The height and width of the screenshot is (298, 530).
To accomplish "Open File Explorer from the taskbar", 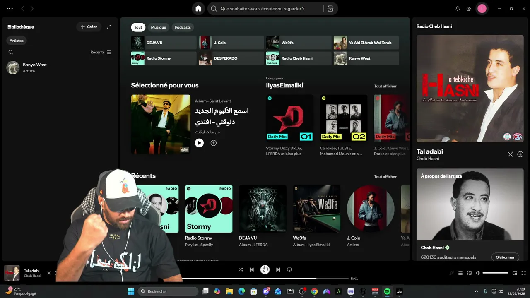I will tap(229, 291).
